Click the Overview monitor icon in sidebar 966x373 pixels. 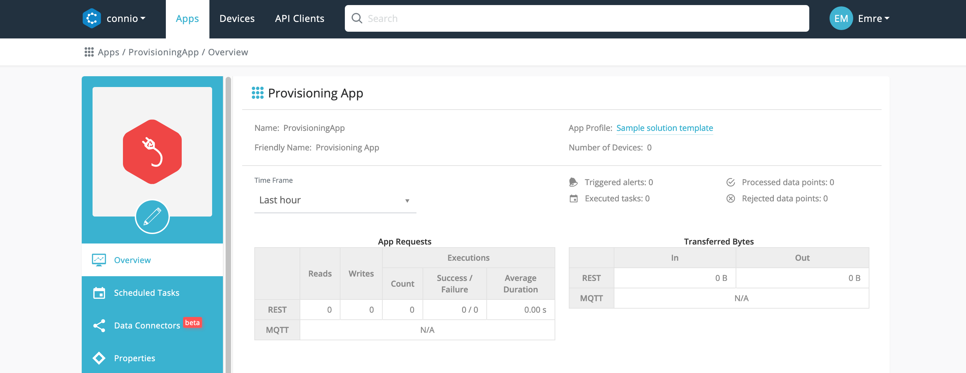point(99,260)
